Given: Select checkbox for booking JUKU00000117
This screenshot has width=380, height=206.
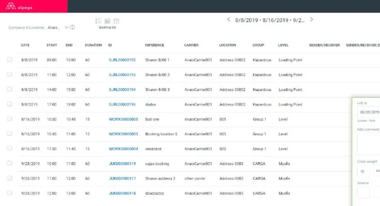Looking at the screenshot, I should [x=9, y=178].
